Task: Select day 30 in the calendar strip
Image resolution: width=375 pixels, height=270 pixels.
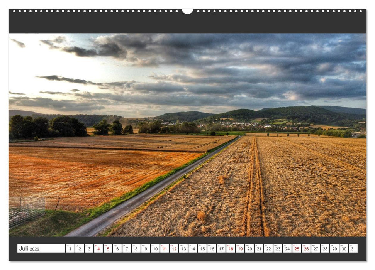Action: (343, 248)
